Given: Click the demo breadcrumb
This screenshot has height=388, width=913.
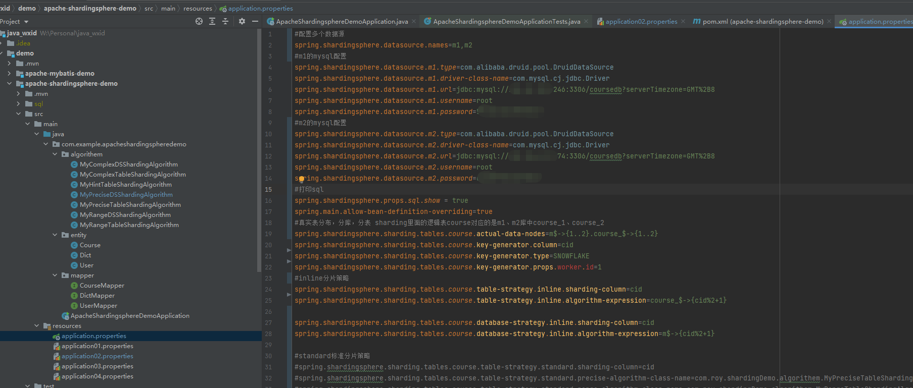Looking at the screenshot, I should [x=27, y=8].
